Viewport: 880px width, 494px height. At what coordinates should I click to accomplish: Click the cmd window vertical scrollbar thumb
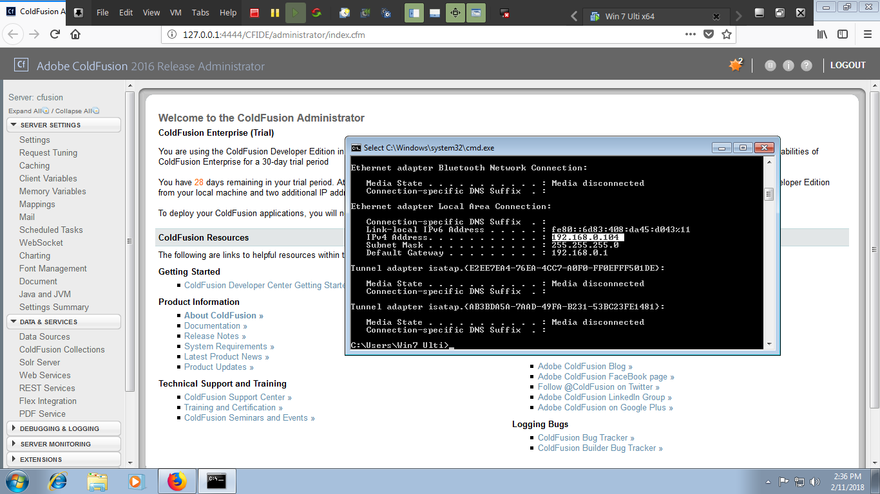pos(768,194)
